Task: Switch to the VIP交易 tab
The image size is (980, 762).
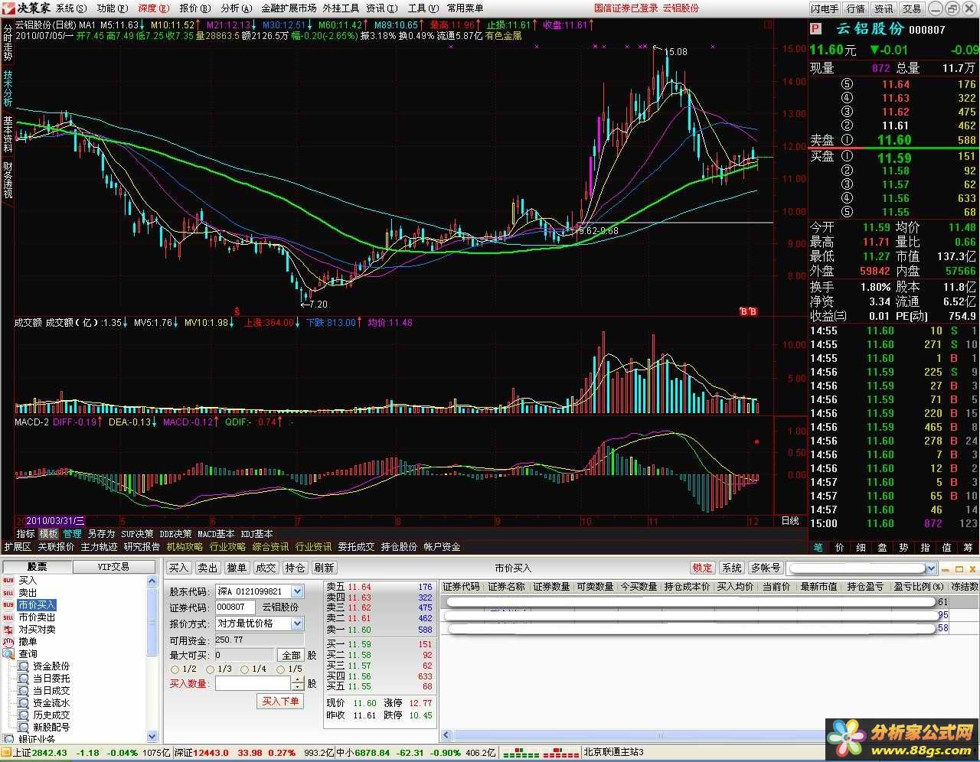Action: (113, 567)
